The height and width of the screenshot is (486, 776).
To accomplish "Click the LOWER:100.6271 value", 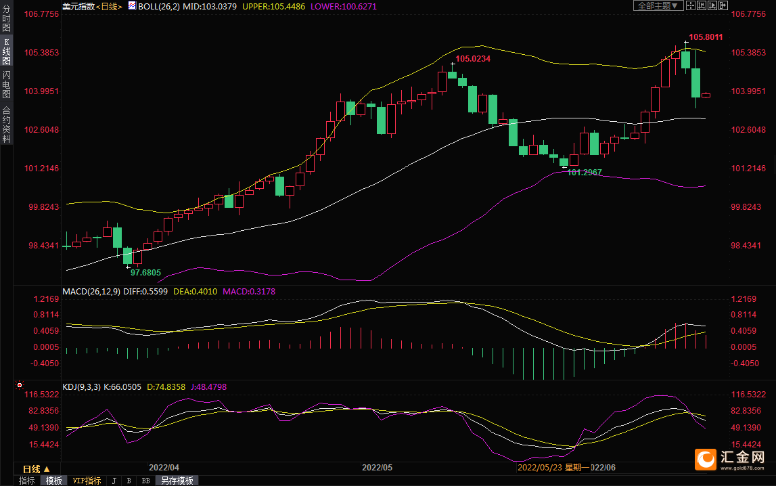I will click(344, 7).
